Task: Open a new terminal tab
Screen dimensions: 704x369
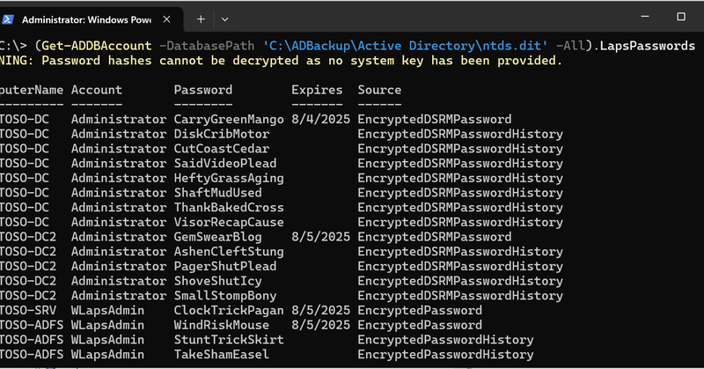Action: tap(201, 19)
